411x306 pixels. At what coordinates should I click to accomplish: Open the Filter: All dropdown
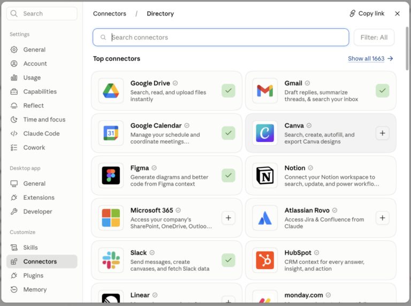[x=374, y=37]
